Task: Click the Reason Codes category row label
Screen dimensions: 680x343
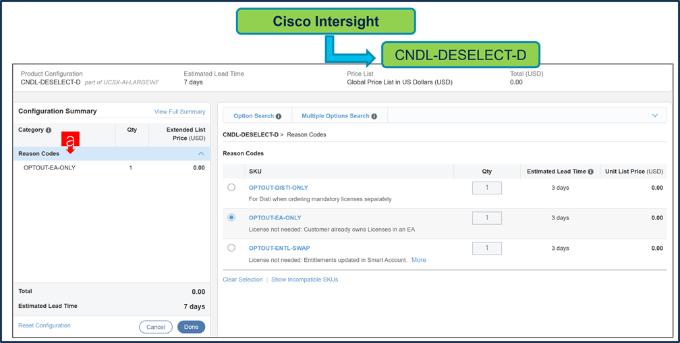Action: 38,154
